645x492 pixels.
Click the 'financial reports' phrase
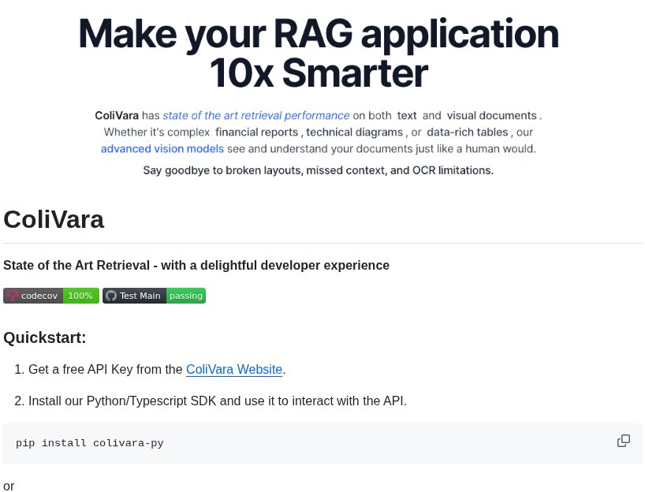[257, 132]
